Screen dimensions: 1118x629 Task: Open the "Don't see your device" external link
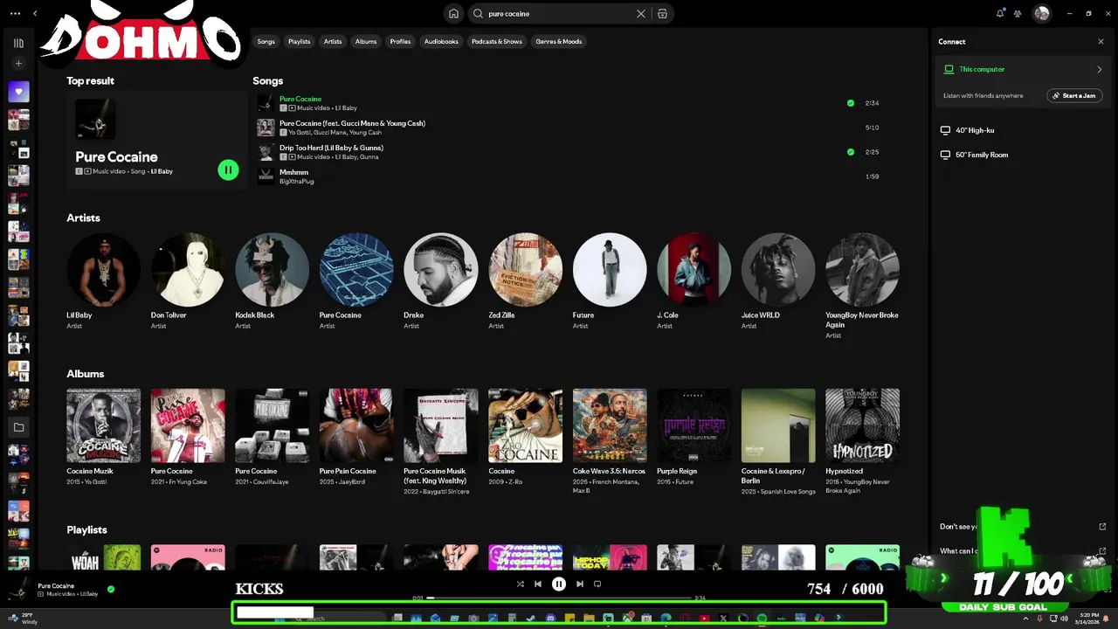click(1102, 527)
